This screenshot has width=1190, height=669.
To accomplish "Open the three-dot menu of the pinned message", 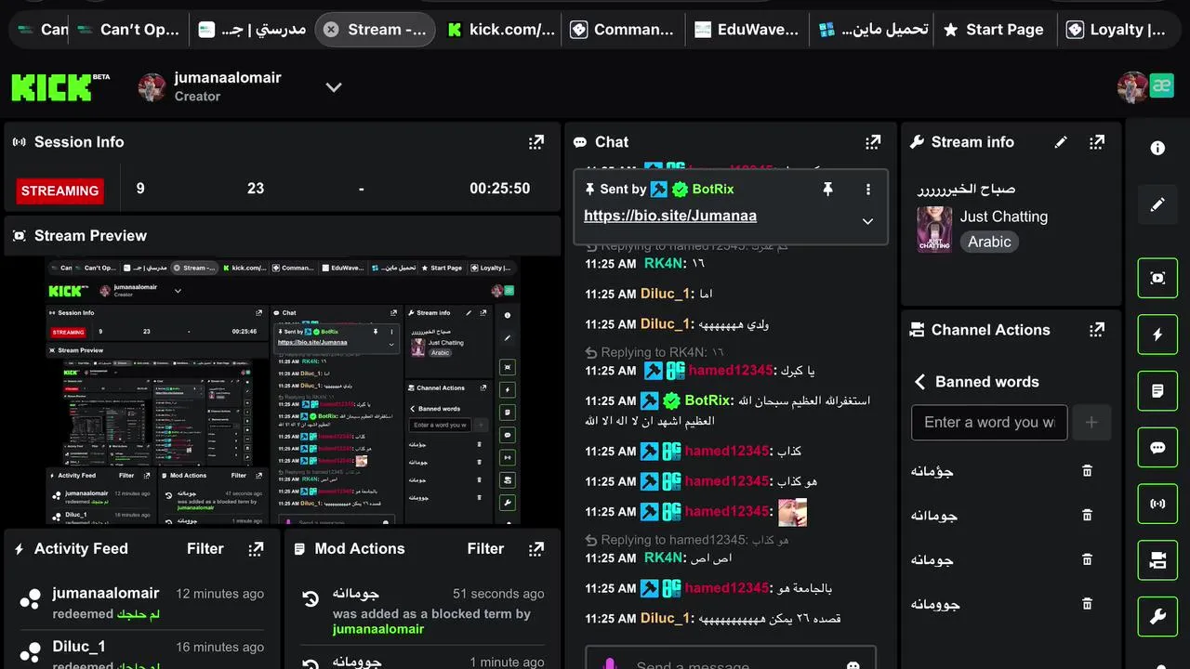I will 868,189.
